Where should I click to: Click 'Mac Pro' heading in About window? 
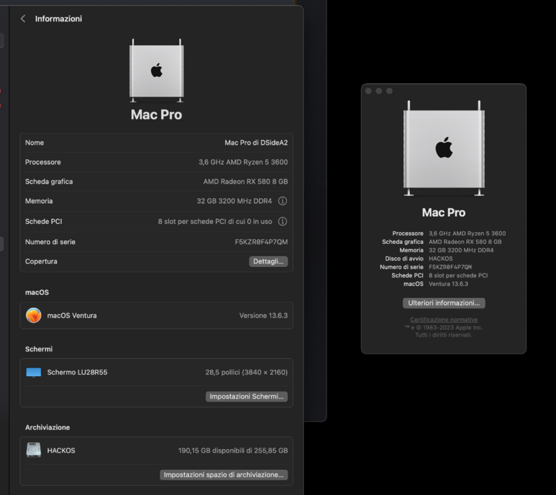(x=443, y=213)
